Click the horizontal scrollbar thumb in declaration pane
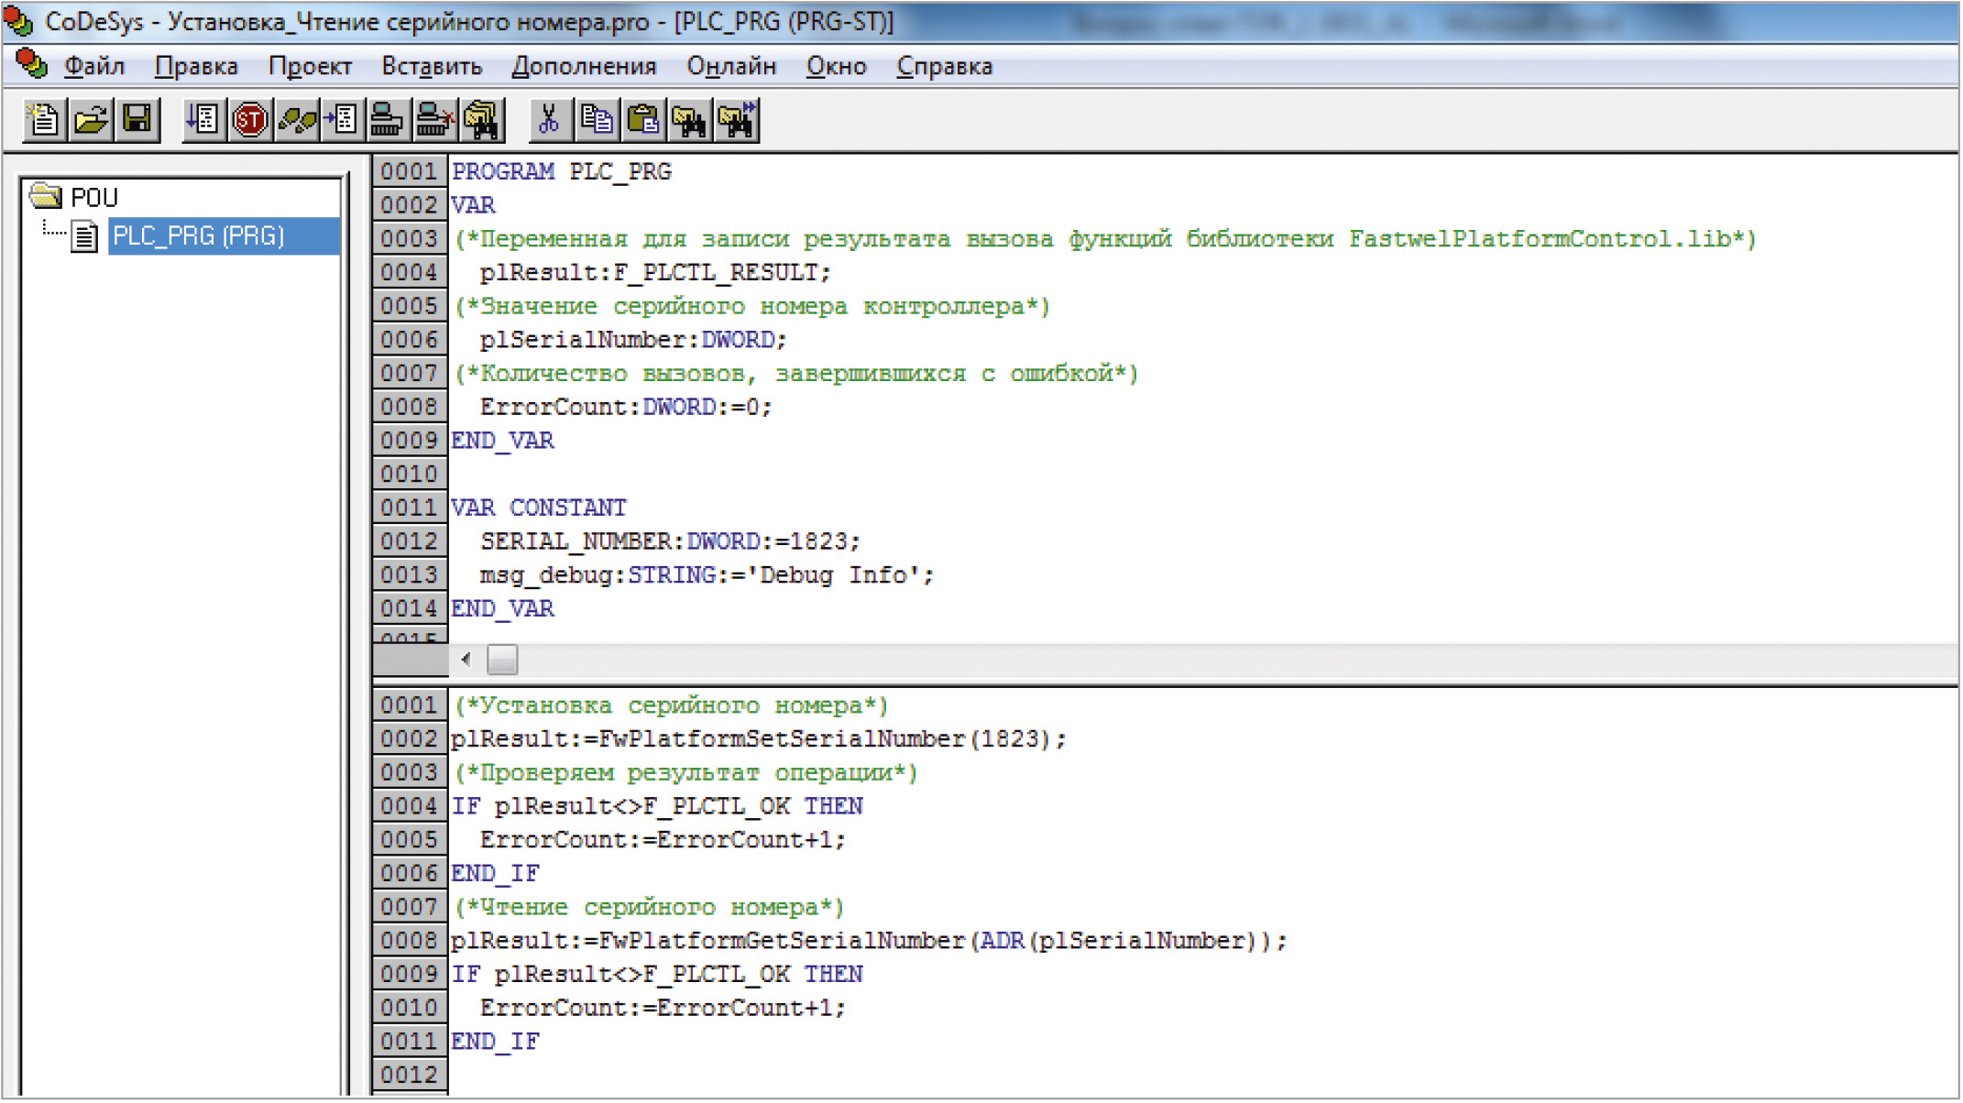Image resolution: width=1963 pixels, height=1103 pixels. (x=502, y=659)
